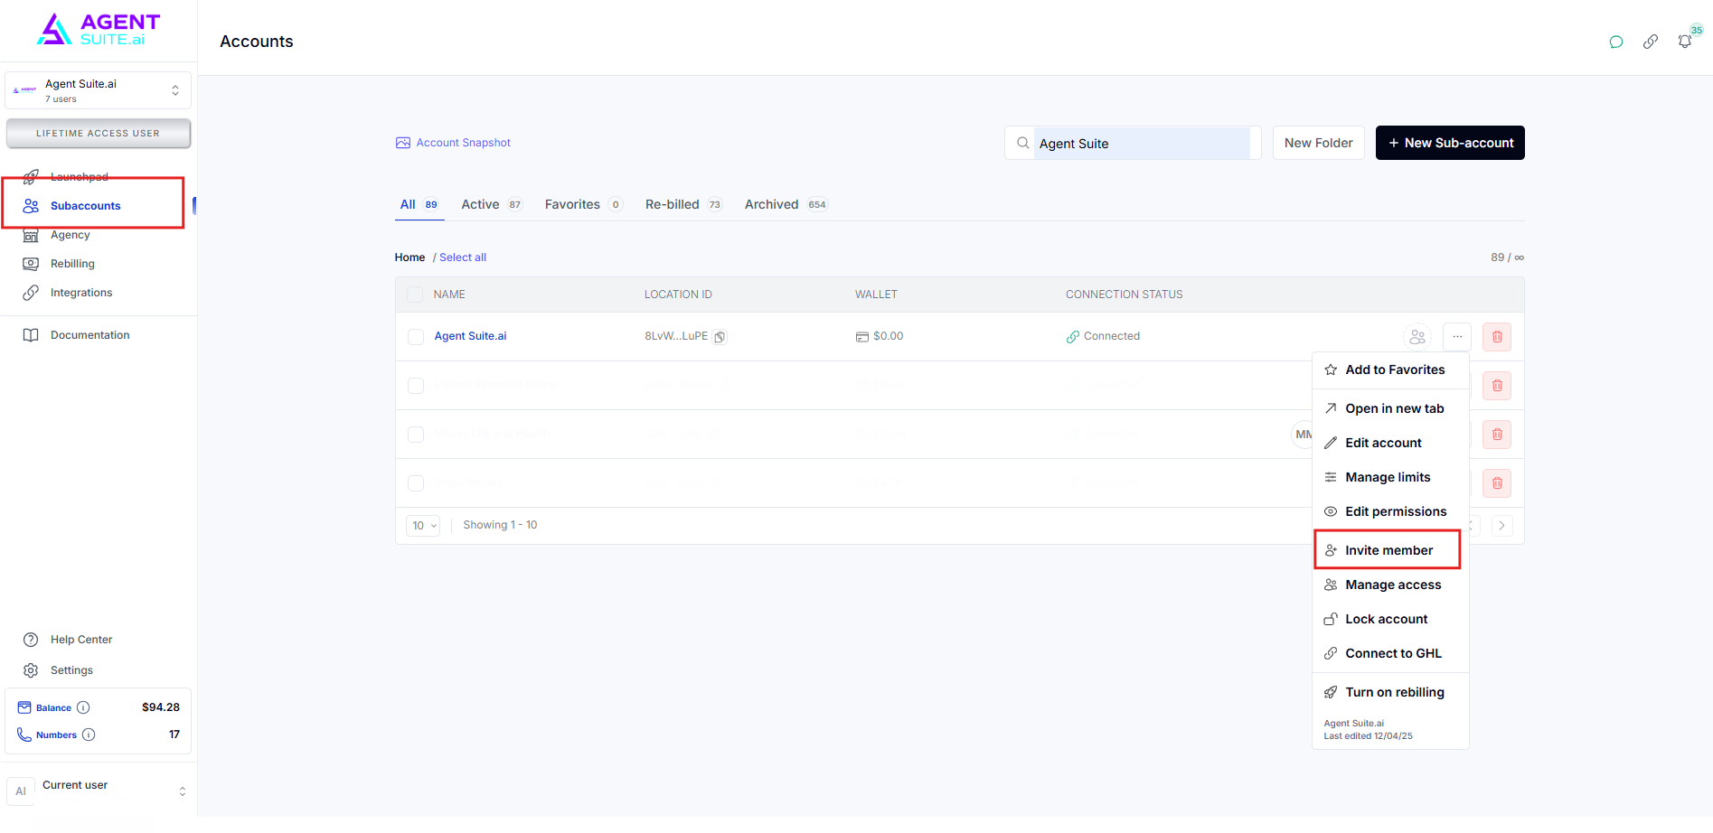
Task: Create a New Sub-account
Action: (1450, 143)
